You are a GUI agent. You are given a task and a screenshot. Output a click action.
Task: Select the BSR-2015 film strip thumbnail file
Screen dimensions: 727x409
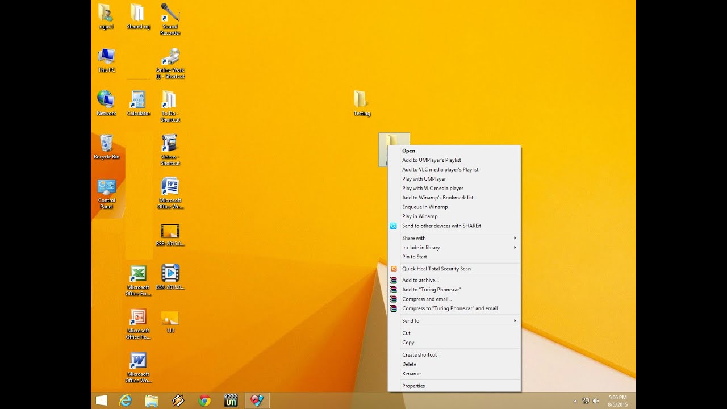[170, 235]
